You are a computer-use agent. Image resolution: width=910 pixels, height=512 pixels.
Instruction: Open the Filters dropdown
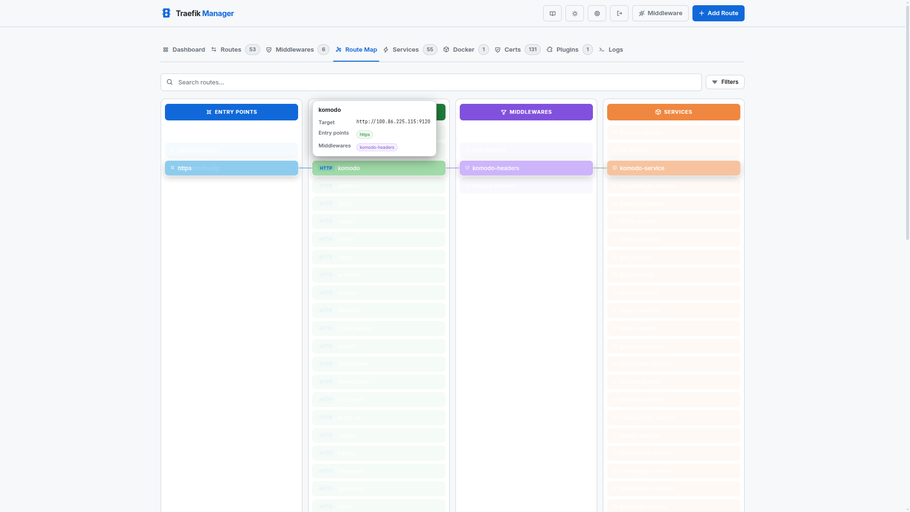coord(725,82)
